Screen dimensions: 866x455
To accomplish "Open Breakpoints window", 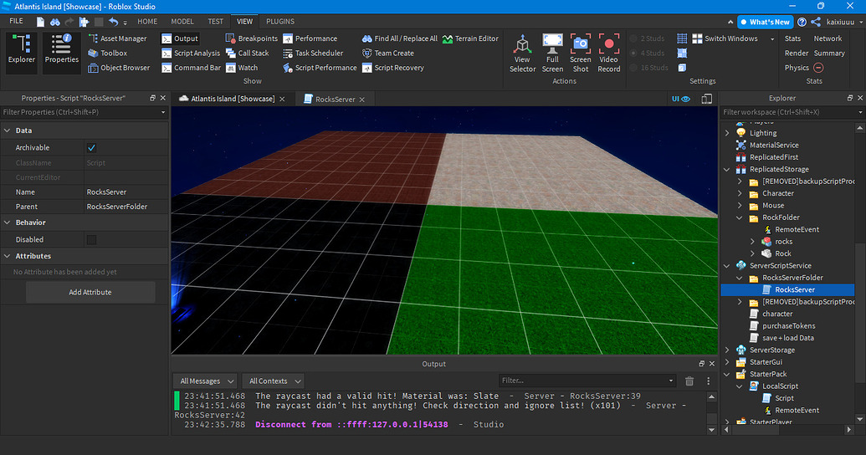I will (251, 38).
